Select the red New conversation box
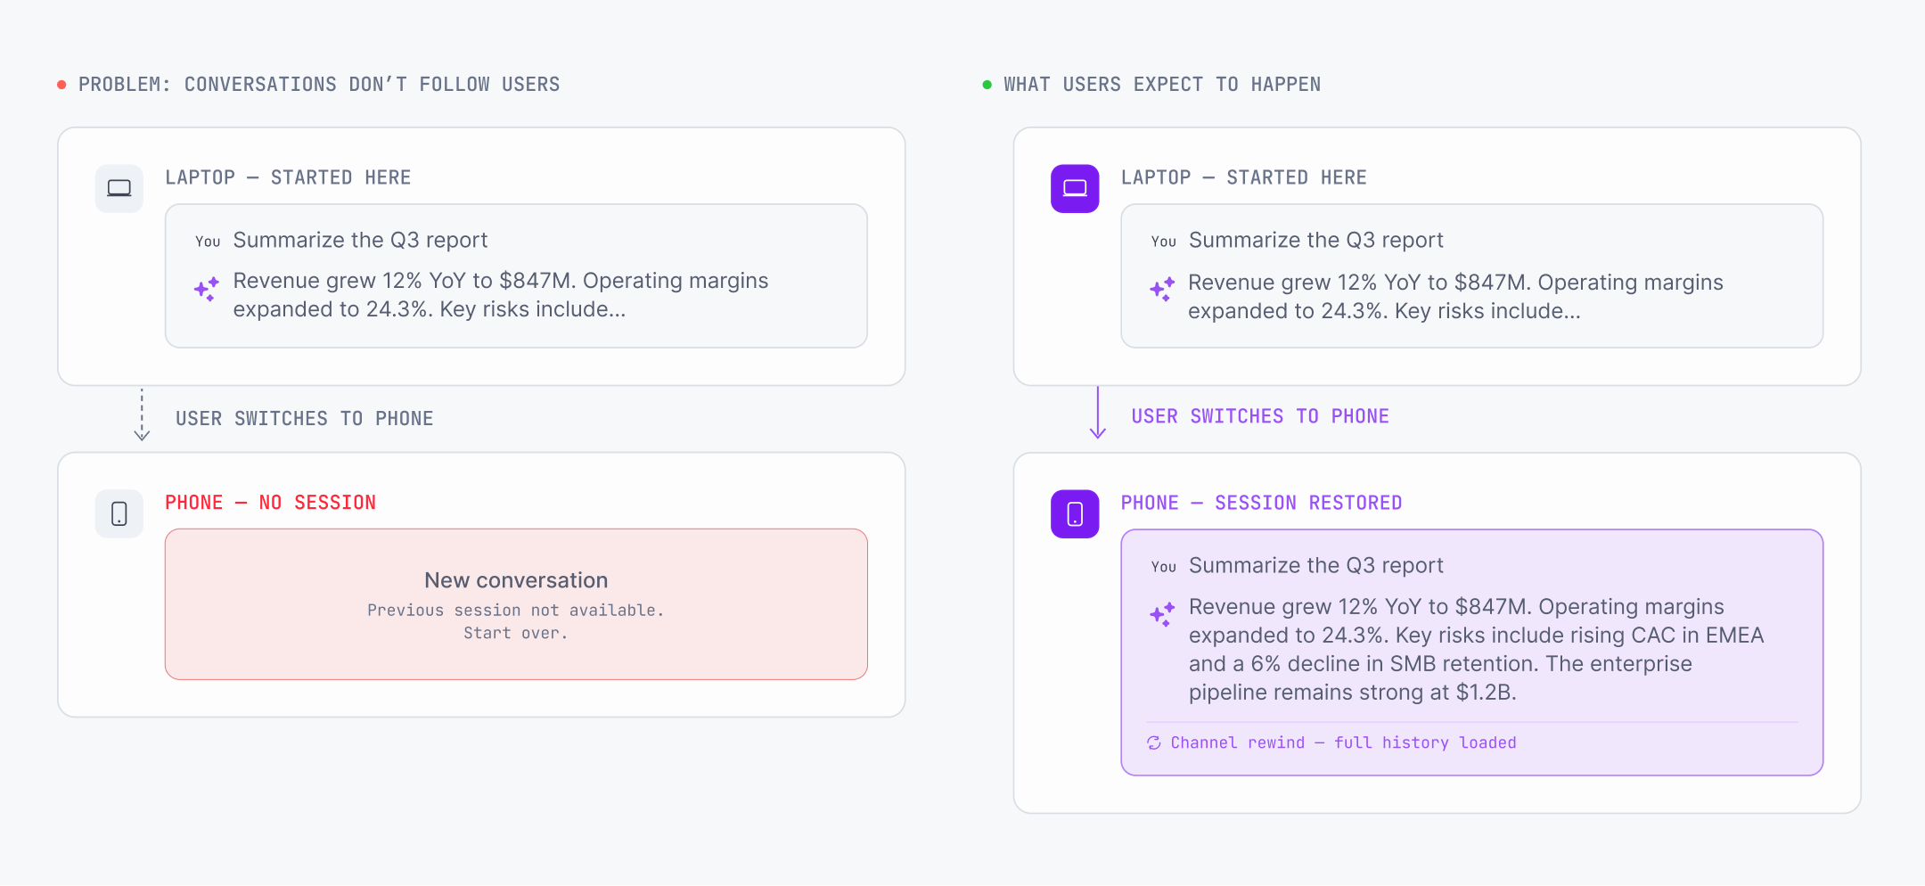The width and height of the screenshot is (1925, 886). point(516,604)
